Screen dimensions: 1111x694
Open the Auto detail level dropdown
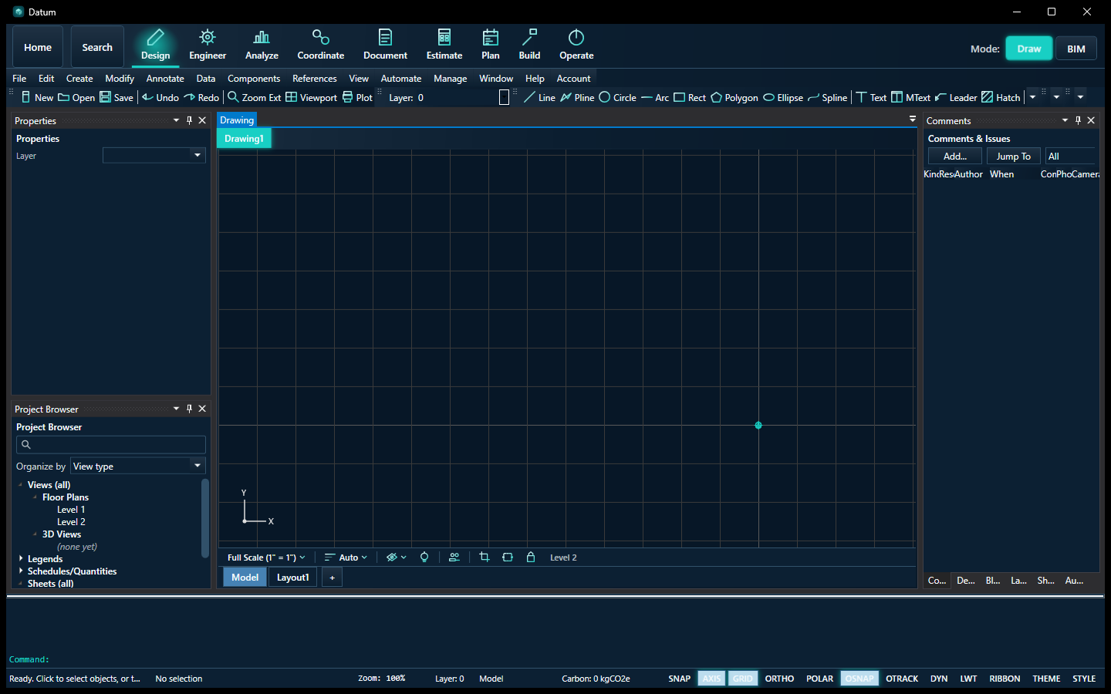[346, 558]
